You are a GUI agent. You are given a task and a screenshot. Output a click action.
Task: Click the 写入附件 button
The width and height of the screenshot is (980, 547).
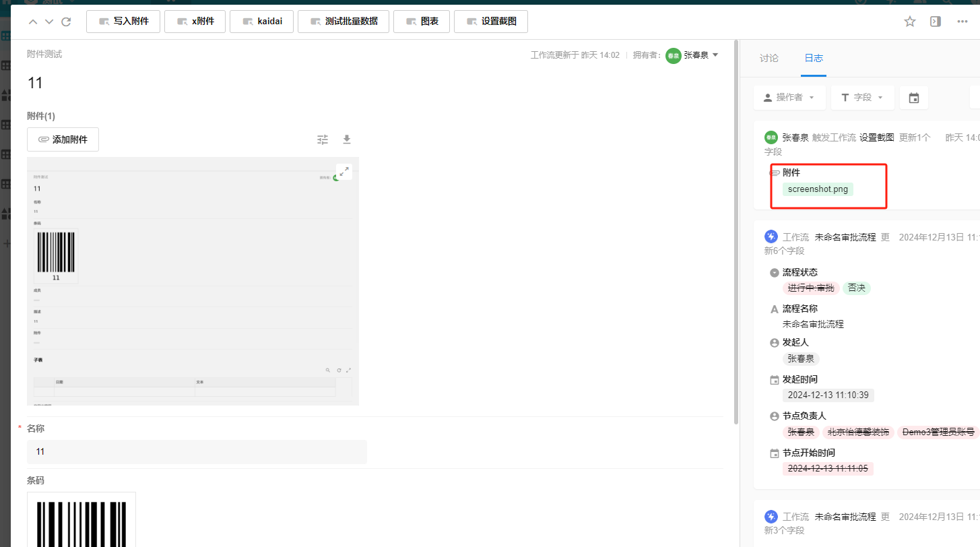[x=123, y=22]
